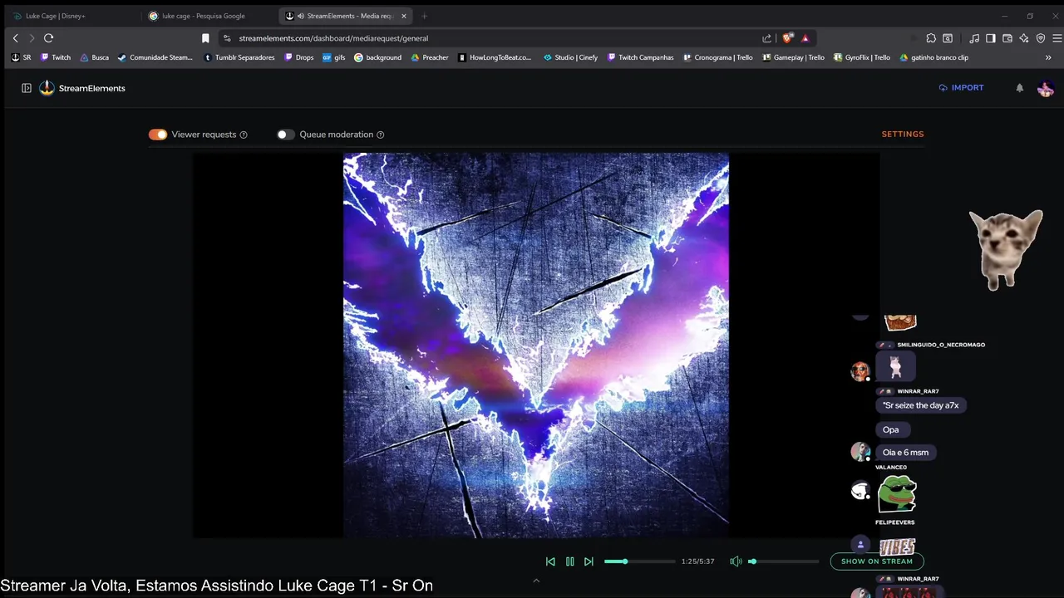Pause the currently playing media
Viewport: 1064px width, 598px height.
point(569,561)
